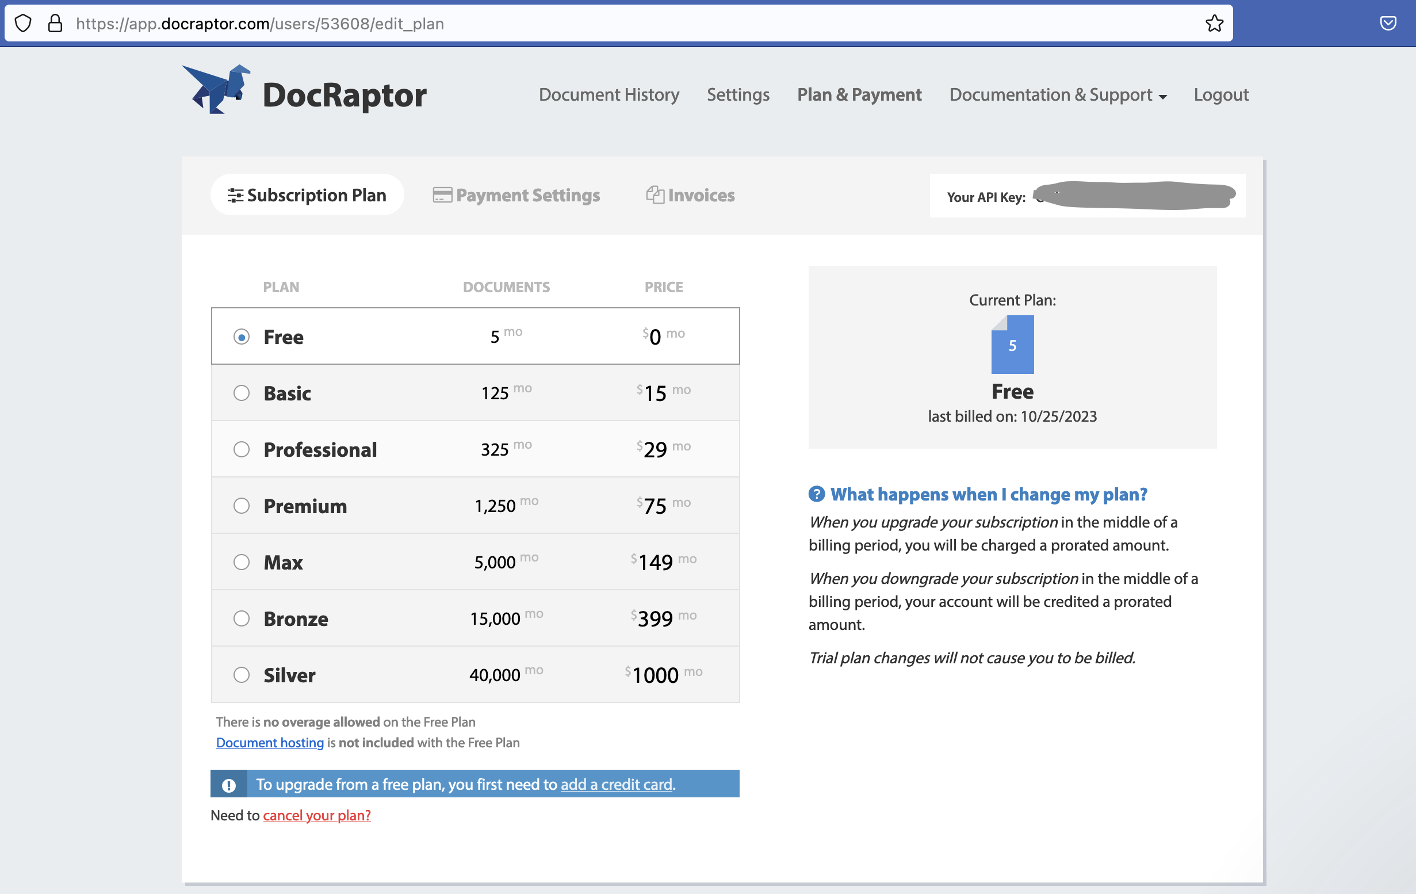Click the DocRaptor origami logo icon

coord(216,89)
